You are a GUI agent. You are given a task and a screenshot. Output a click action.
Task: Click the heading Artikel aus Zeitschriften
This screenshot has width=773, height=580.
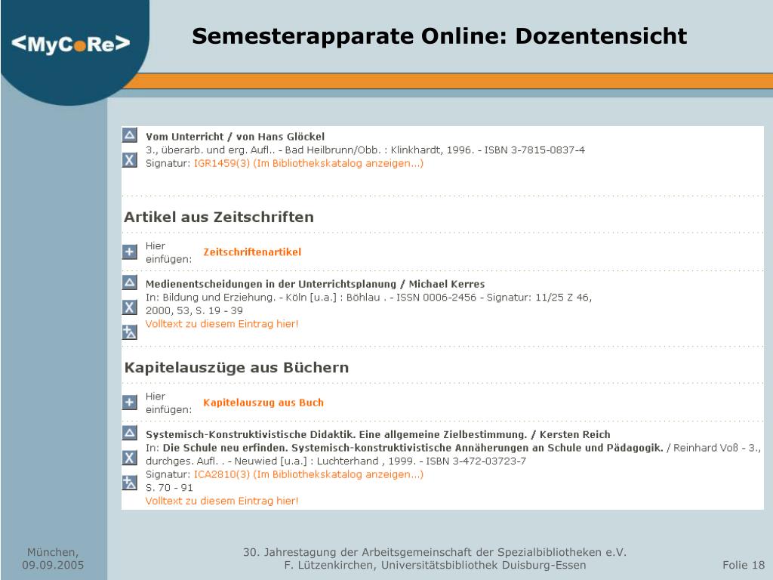(219, 217)
